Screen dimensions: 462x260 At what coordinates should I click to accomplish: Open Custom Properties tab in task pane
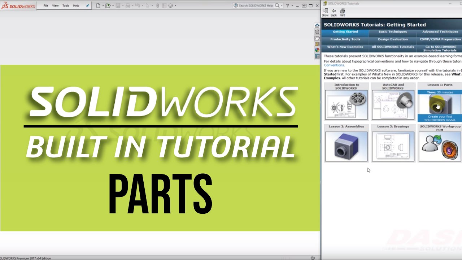point(317,56)
